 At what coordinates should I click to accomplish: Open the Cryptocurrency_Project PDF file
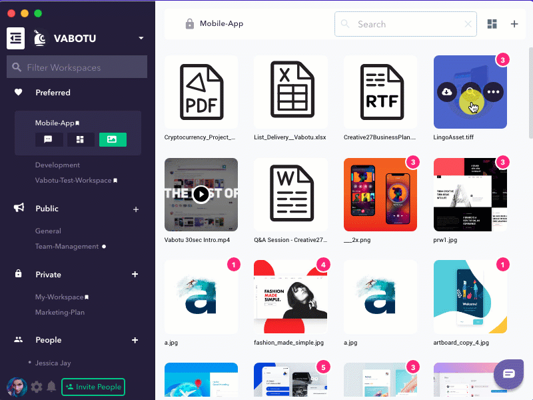coord(201,92)
